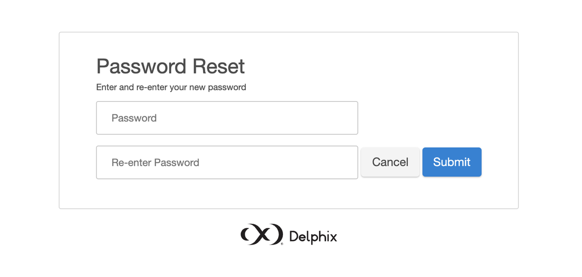The height and width of the screenshot is (277, 582).
Task: Click the "Re-enter Password" placeholder text
Action: (156, 162)
